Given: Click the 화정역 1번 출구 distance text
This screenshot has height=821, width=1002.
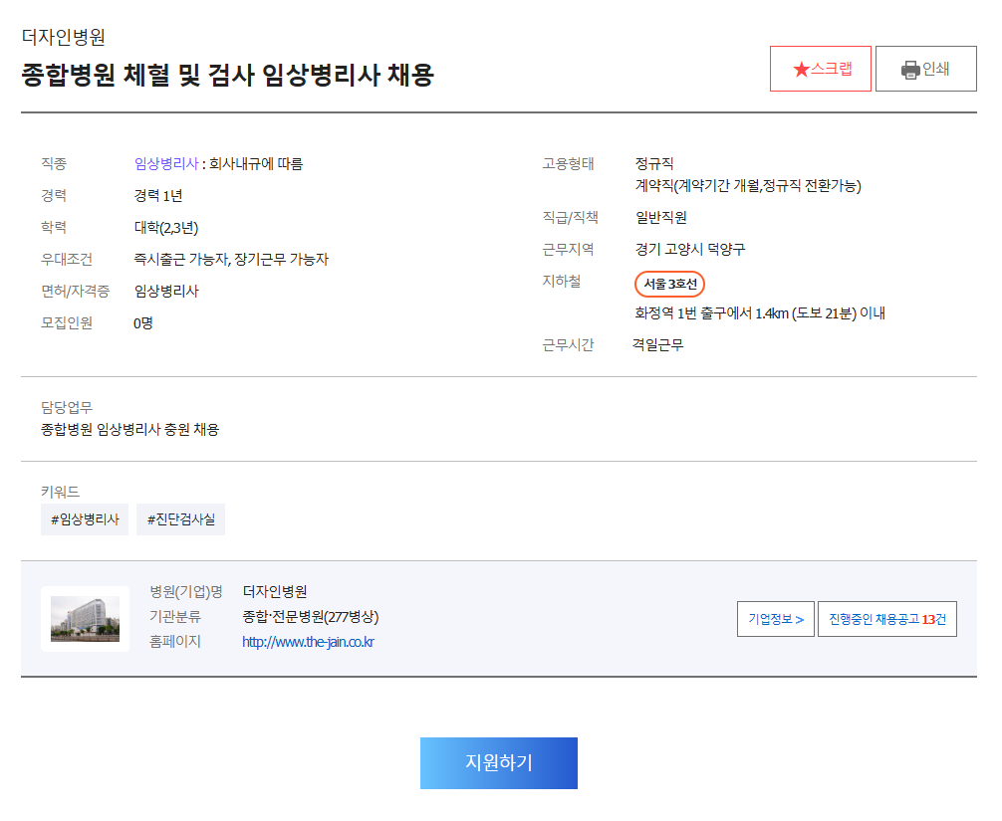Looking at the screenshot, I should click(x=760, y=313).
